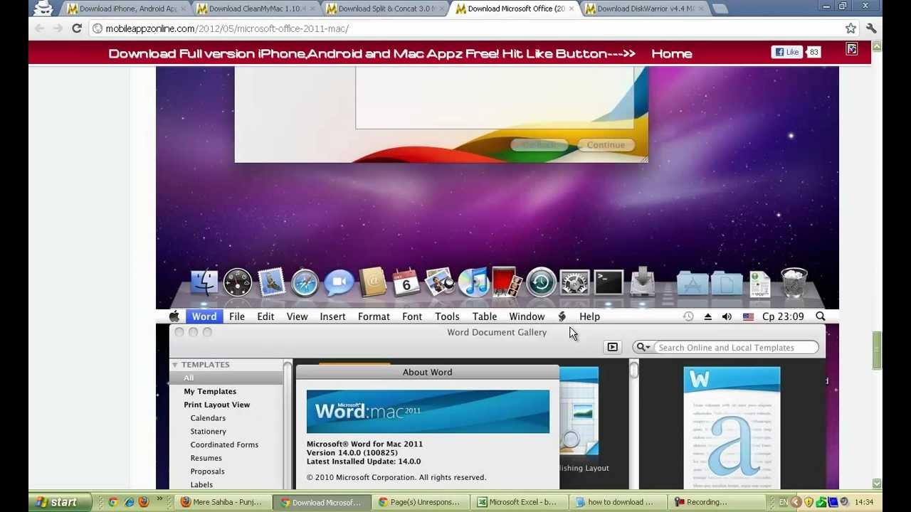Screen dimensions: 911x512
Task: Open the Table menu in Word
Action: click(485, 316)
